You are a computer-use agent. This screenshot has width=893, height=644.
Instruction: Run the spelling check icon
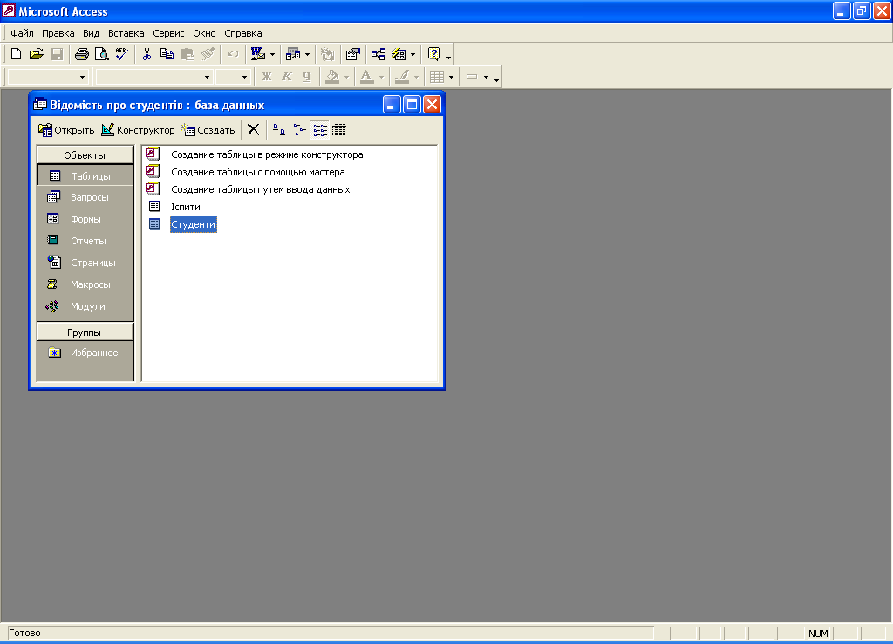(121, 54)
